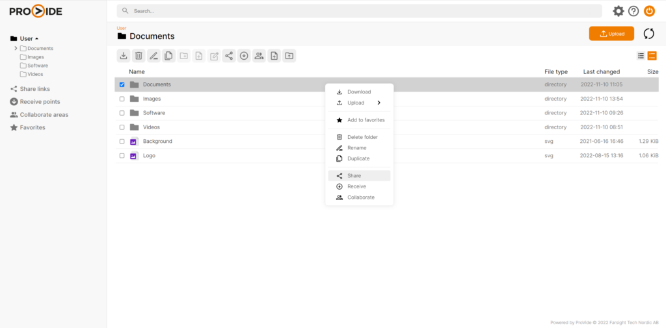Uncheck the Documents row checkbox

click(122, 84)
